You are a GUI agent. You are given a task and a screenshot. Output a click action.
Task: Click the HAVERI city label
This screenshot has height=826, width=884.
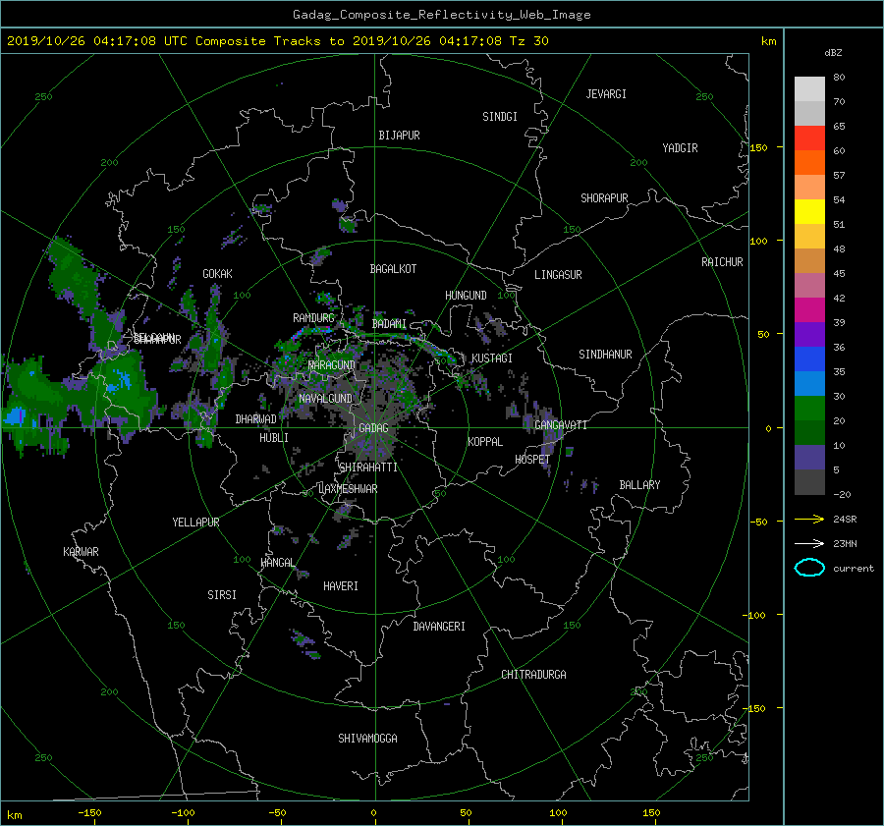pos(341,586)
